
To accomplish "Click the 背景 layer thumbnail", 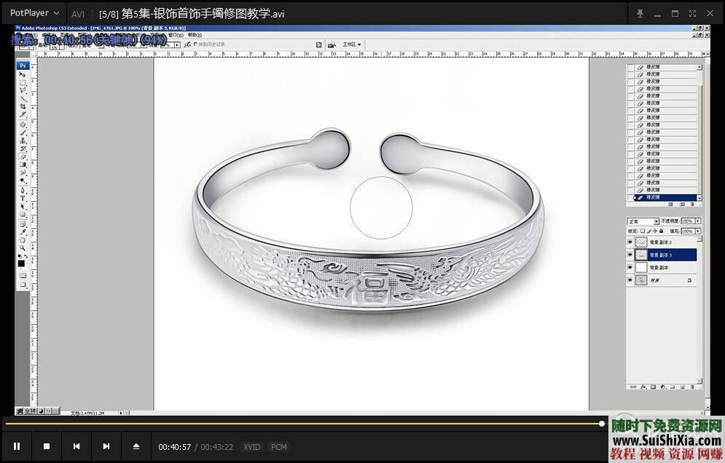I will [641, 280].
